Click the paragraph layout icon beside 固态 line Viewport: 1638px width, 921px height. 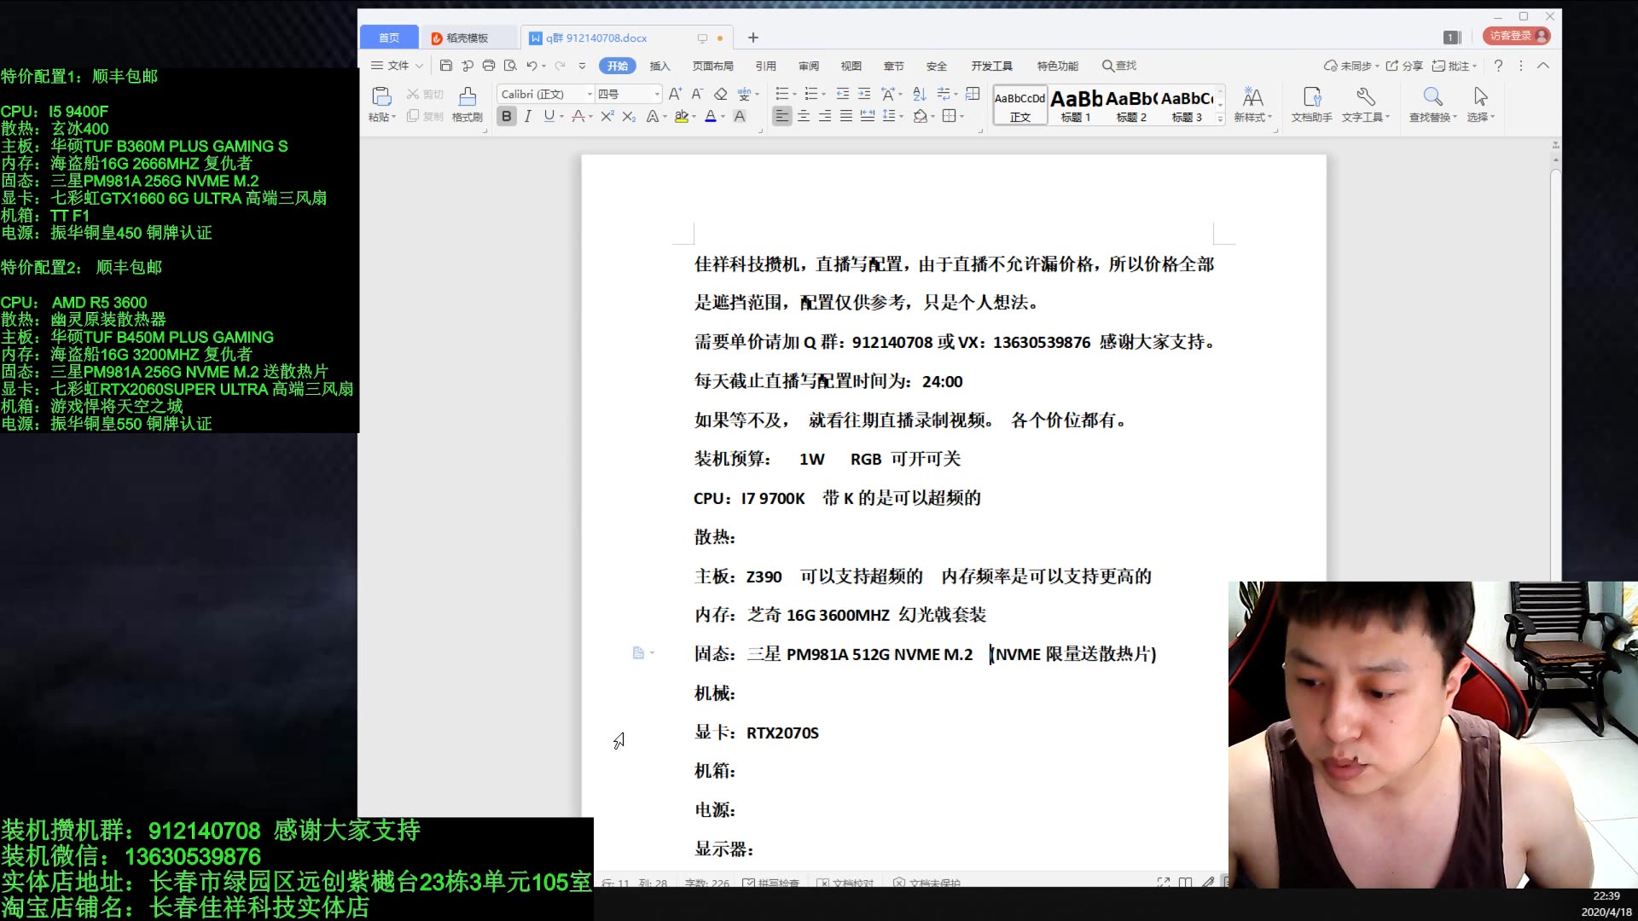(x=638, y=653)
